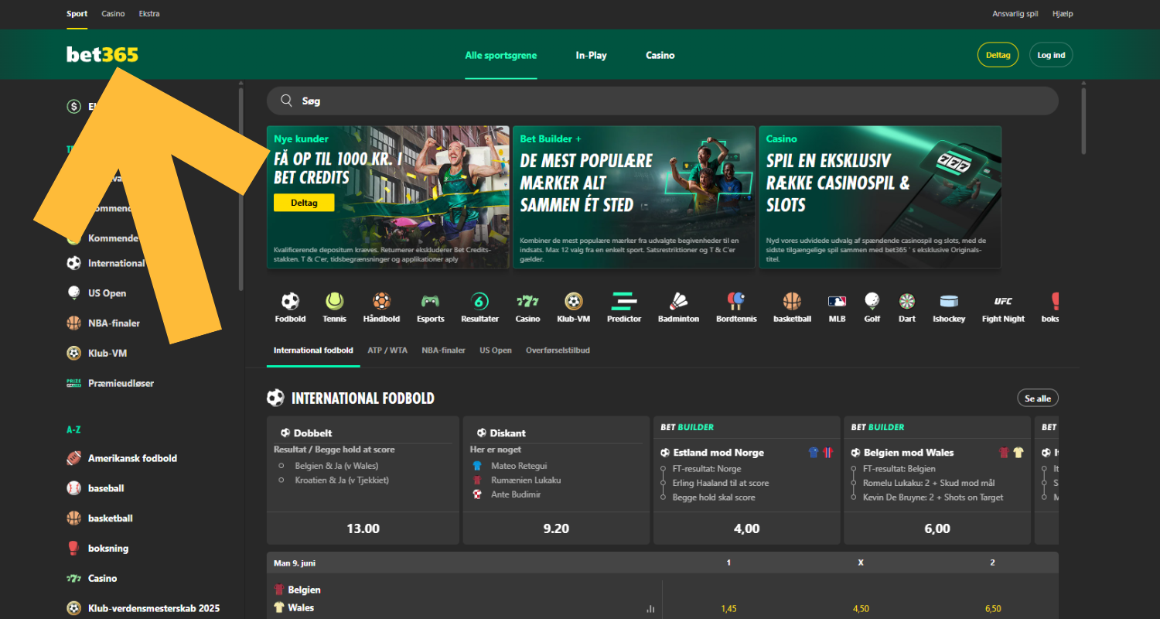Open basketball in the sports carousel
Image resolution: width=1160 pixels, height=619 pixels.
pyautogui.click(x=792, y=307)
